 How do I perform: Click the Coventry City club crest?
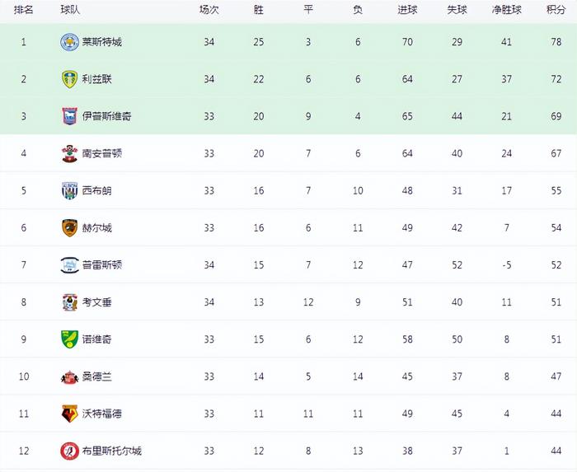pyautogui.click(x=69, y=302)
